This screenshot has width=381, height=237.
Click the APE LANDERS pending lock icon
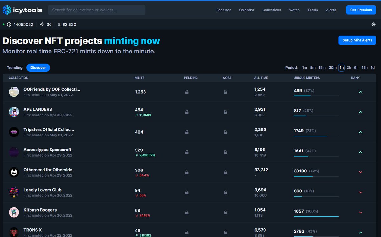[187, 112]
